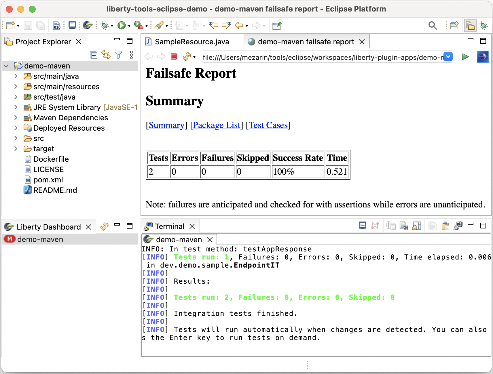Image resolution: width=493 pixels, height=374 pixels.
Task: Click the Debug bug icon in toolbar
Action: tap(105, 26)
